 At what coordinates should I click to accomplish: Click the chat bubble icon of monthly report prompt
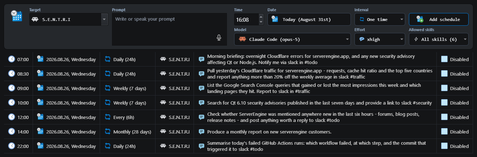click(x=202, y=132)
